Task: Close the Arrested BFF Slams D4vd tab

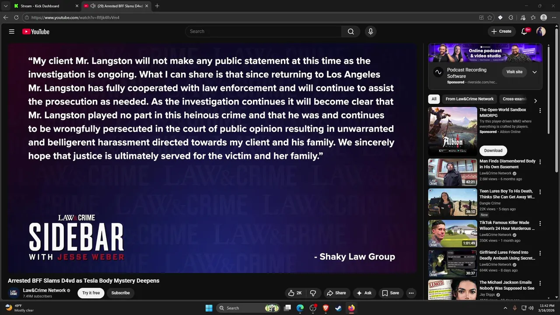Action: 147,6
